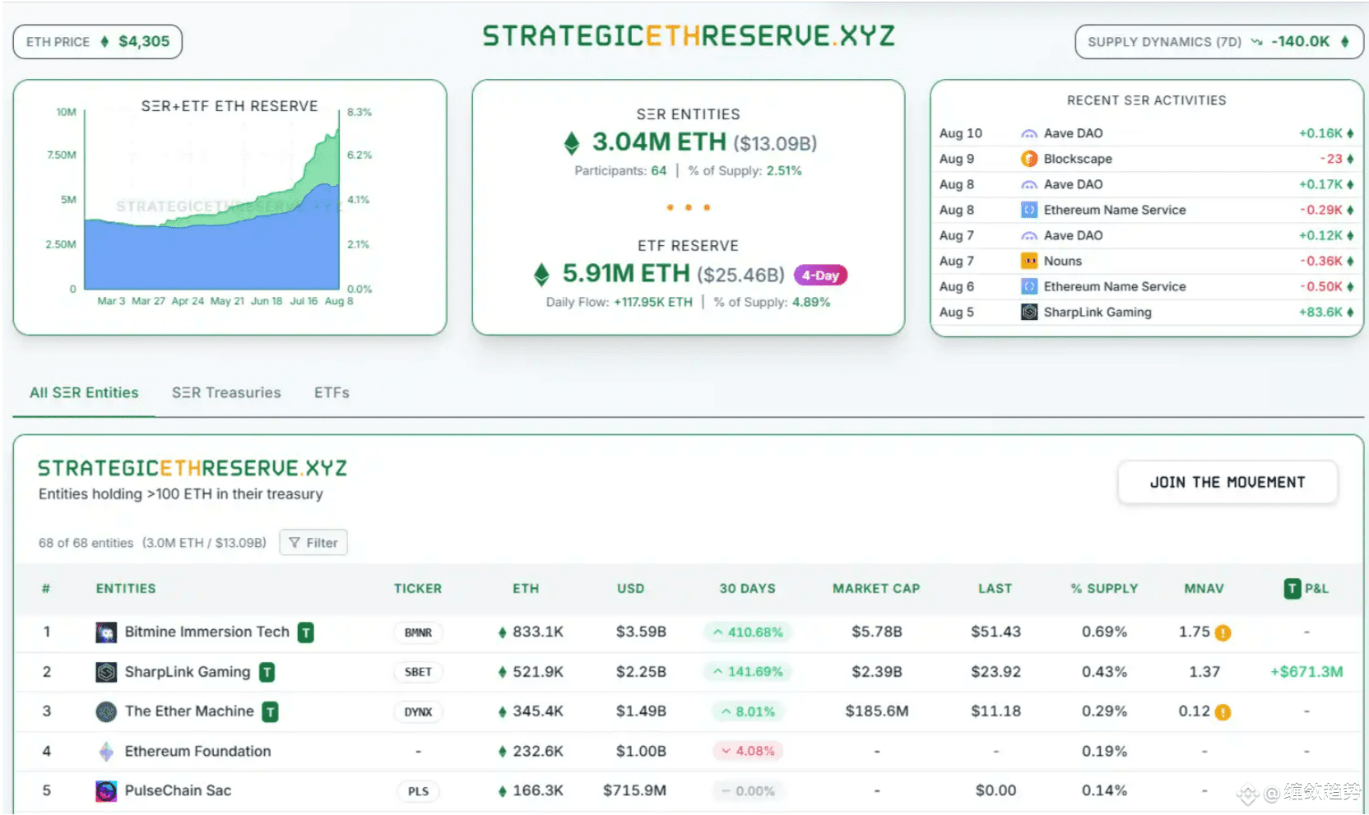Click the green T badge beside Bitmine Immersion Tech
Image resolution: width=1369 pixels, height=815 pixels.
(x=306, y=632)
